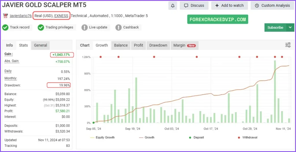Click the 19.96% drawdown value
Viewport: 296px width, 152px height.
click(x=64, y=85)
